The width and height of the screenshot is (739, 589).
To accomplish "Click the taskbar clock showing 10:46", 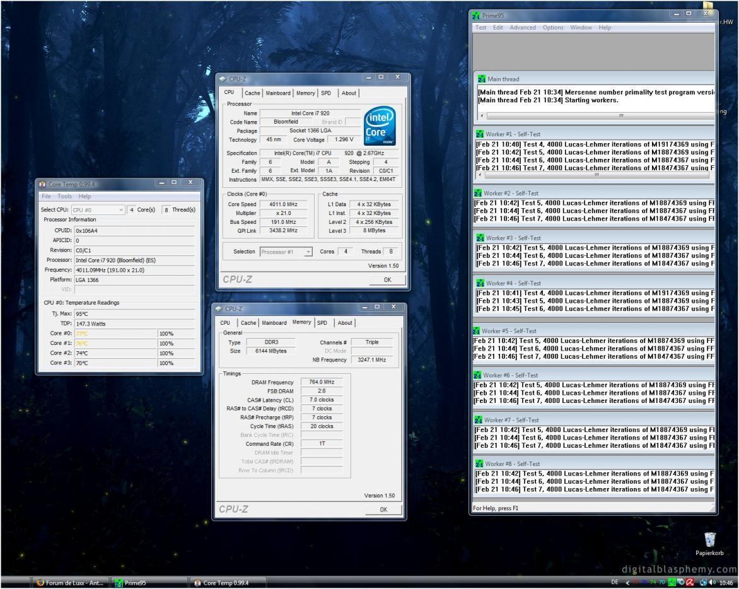I will pos(726,583).
